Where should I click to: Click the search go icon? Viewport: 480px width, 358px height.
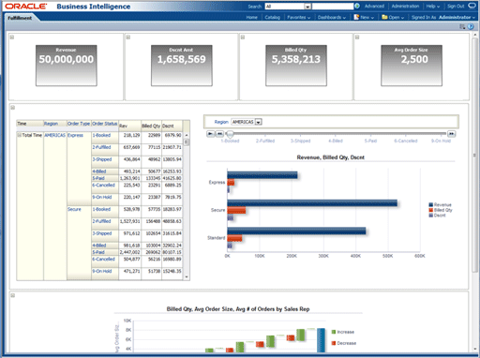pyautogui.click(x=357, y=6)
